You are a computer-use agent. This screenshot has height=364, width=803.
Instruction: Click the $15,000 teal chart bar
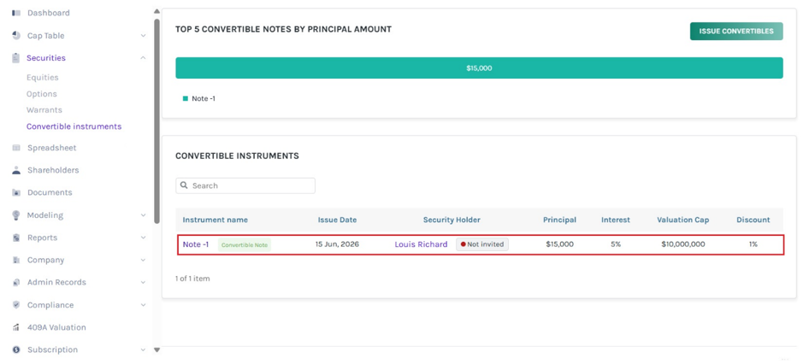(x=480, y=68)
